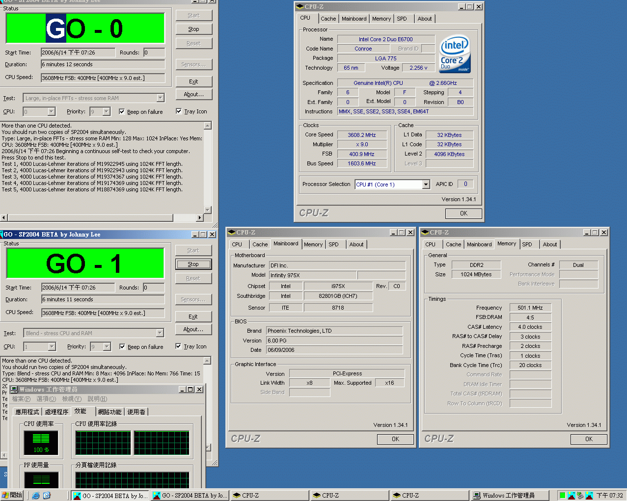627x501 pixels.
Task: Open the Windows Start button
Action: 12,496
